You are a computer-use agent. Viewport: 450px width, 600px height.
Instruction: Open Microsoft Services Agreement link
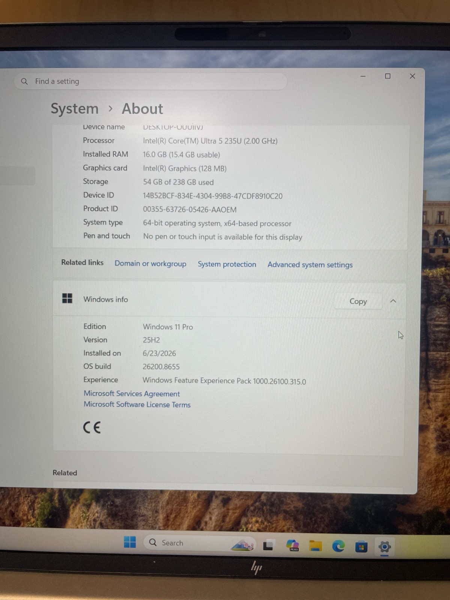(x=132, y=394)
